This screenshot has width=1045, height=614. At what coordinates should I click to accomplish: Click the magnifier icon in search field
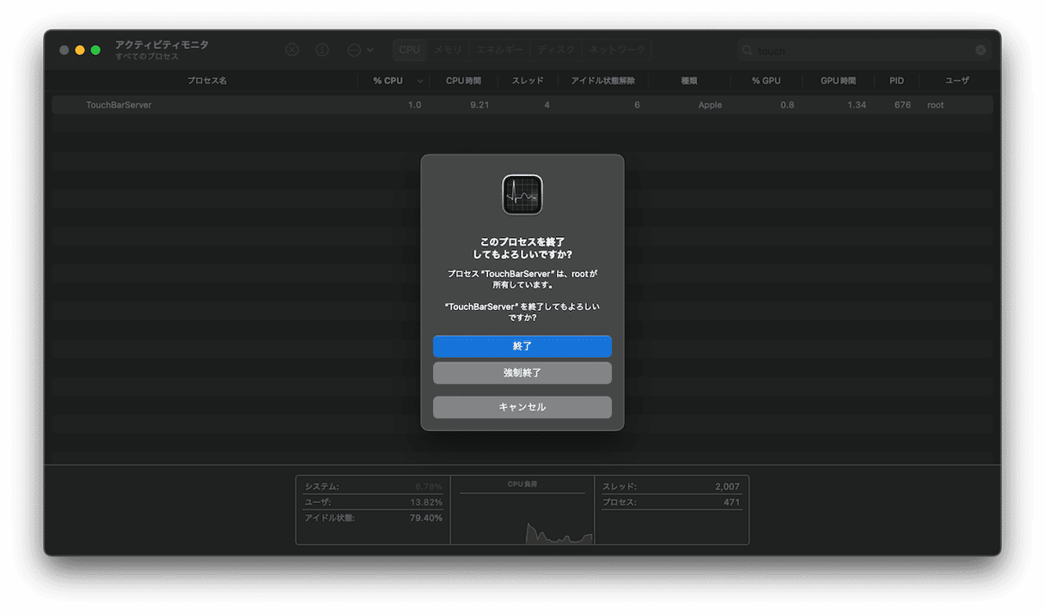[x=749, y=51]
